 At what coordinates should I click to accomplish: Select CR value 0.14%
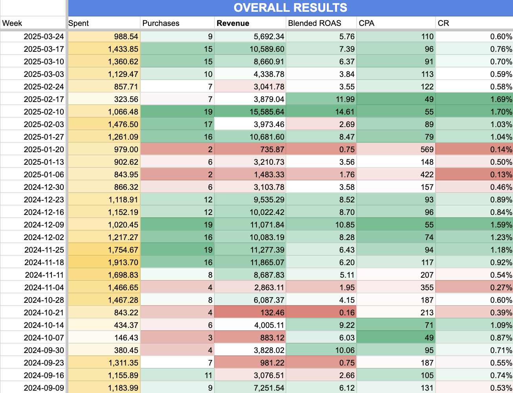[475, 149]
